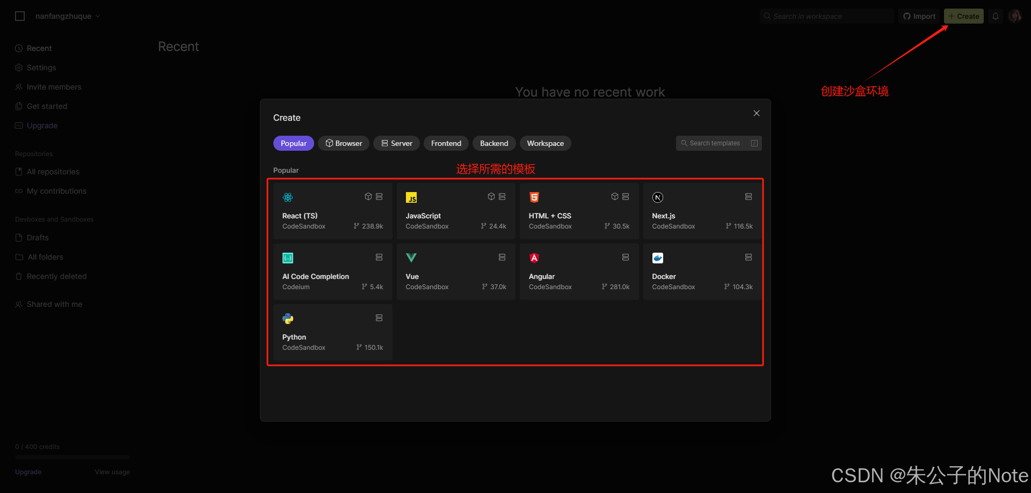Click the sidebar toggle square icon
1031x493 pixels.
(20, 16)
